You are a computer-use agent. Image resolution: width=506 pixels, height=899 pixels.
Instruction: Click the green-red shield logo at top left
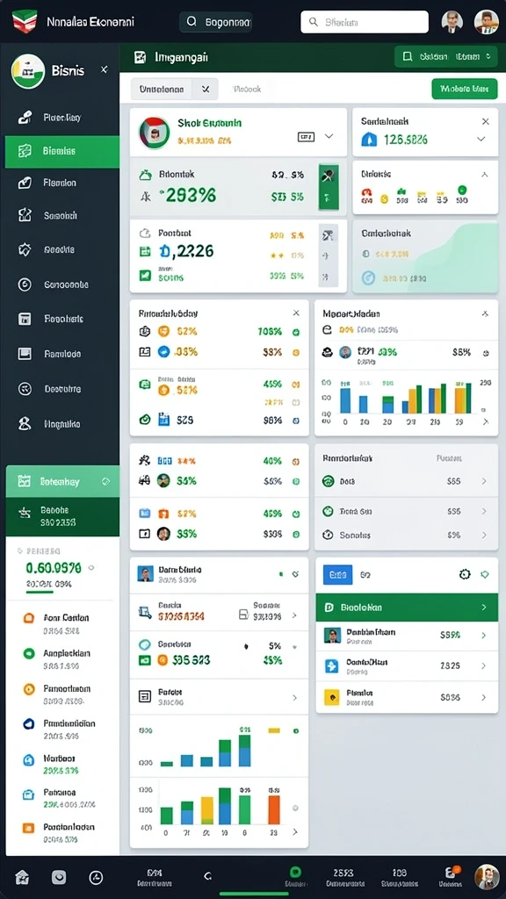click(24, 22)
